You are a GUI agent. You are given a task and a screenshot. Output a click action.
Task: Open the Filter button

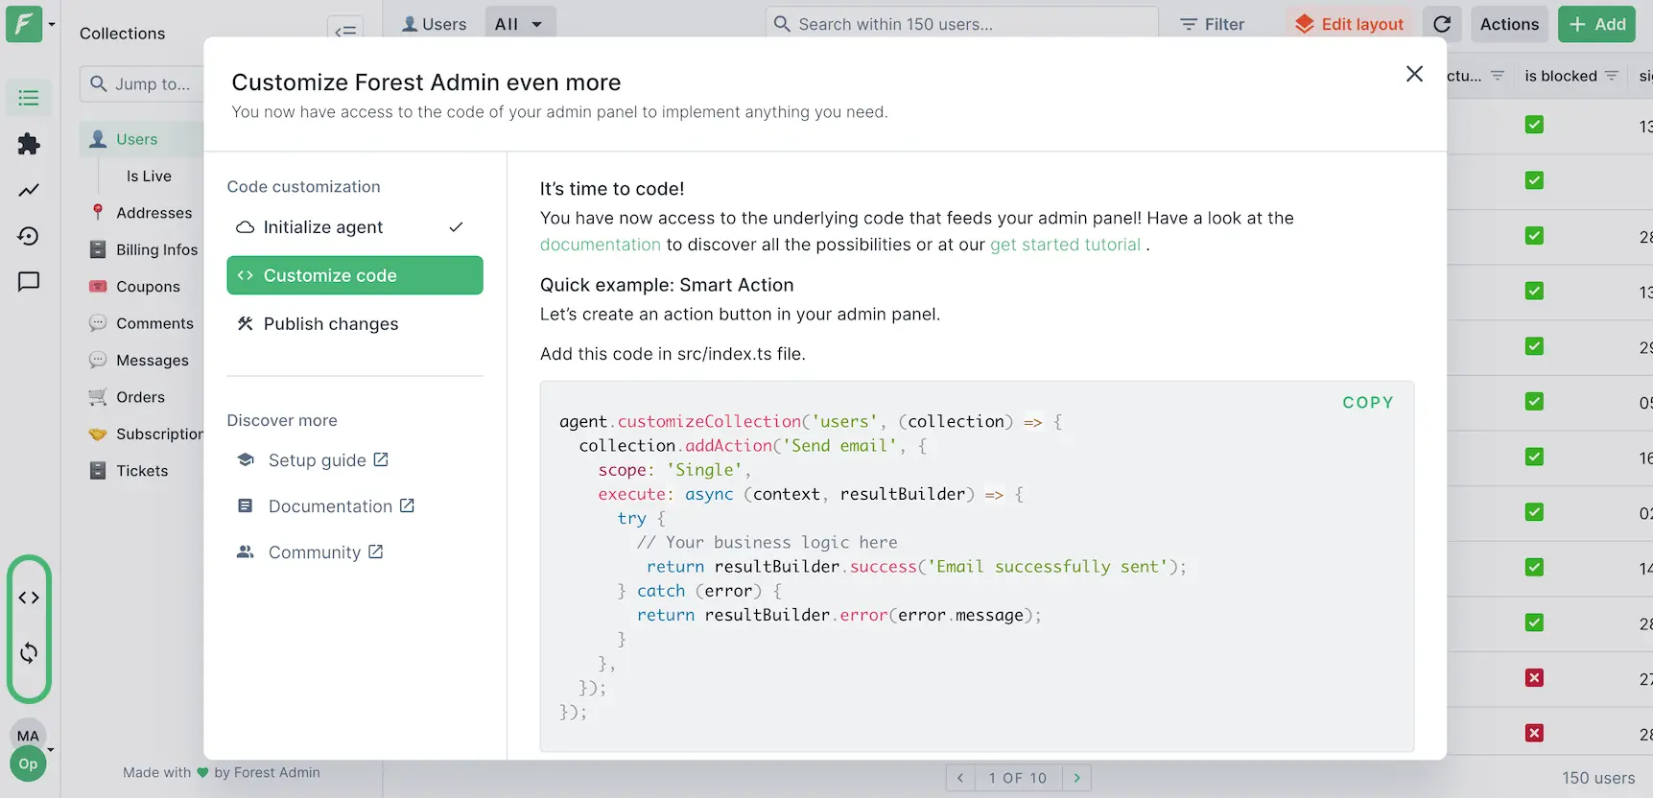1213,24
